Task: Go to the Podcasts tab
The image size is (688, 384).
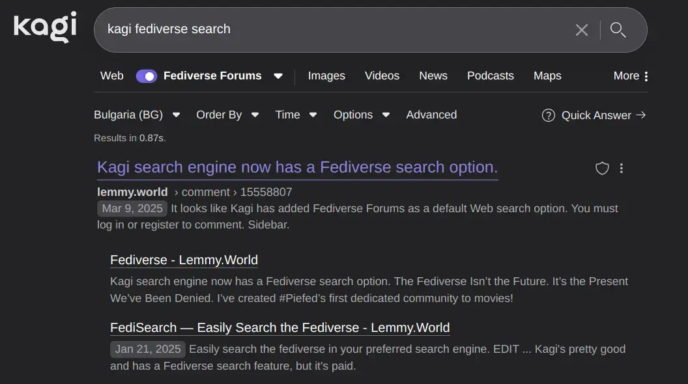Action: 490,75
